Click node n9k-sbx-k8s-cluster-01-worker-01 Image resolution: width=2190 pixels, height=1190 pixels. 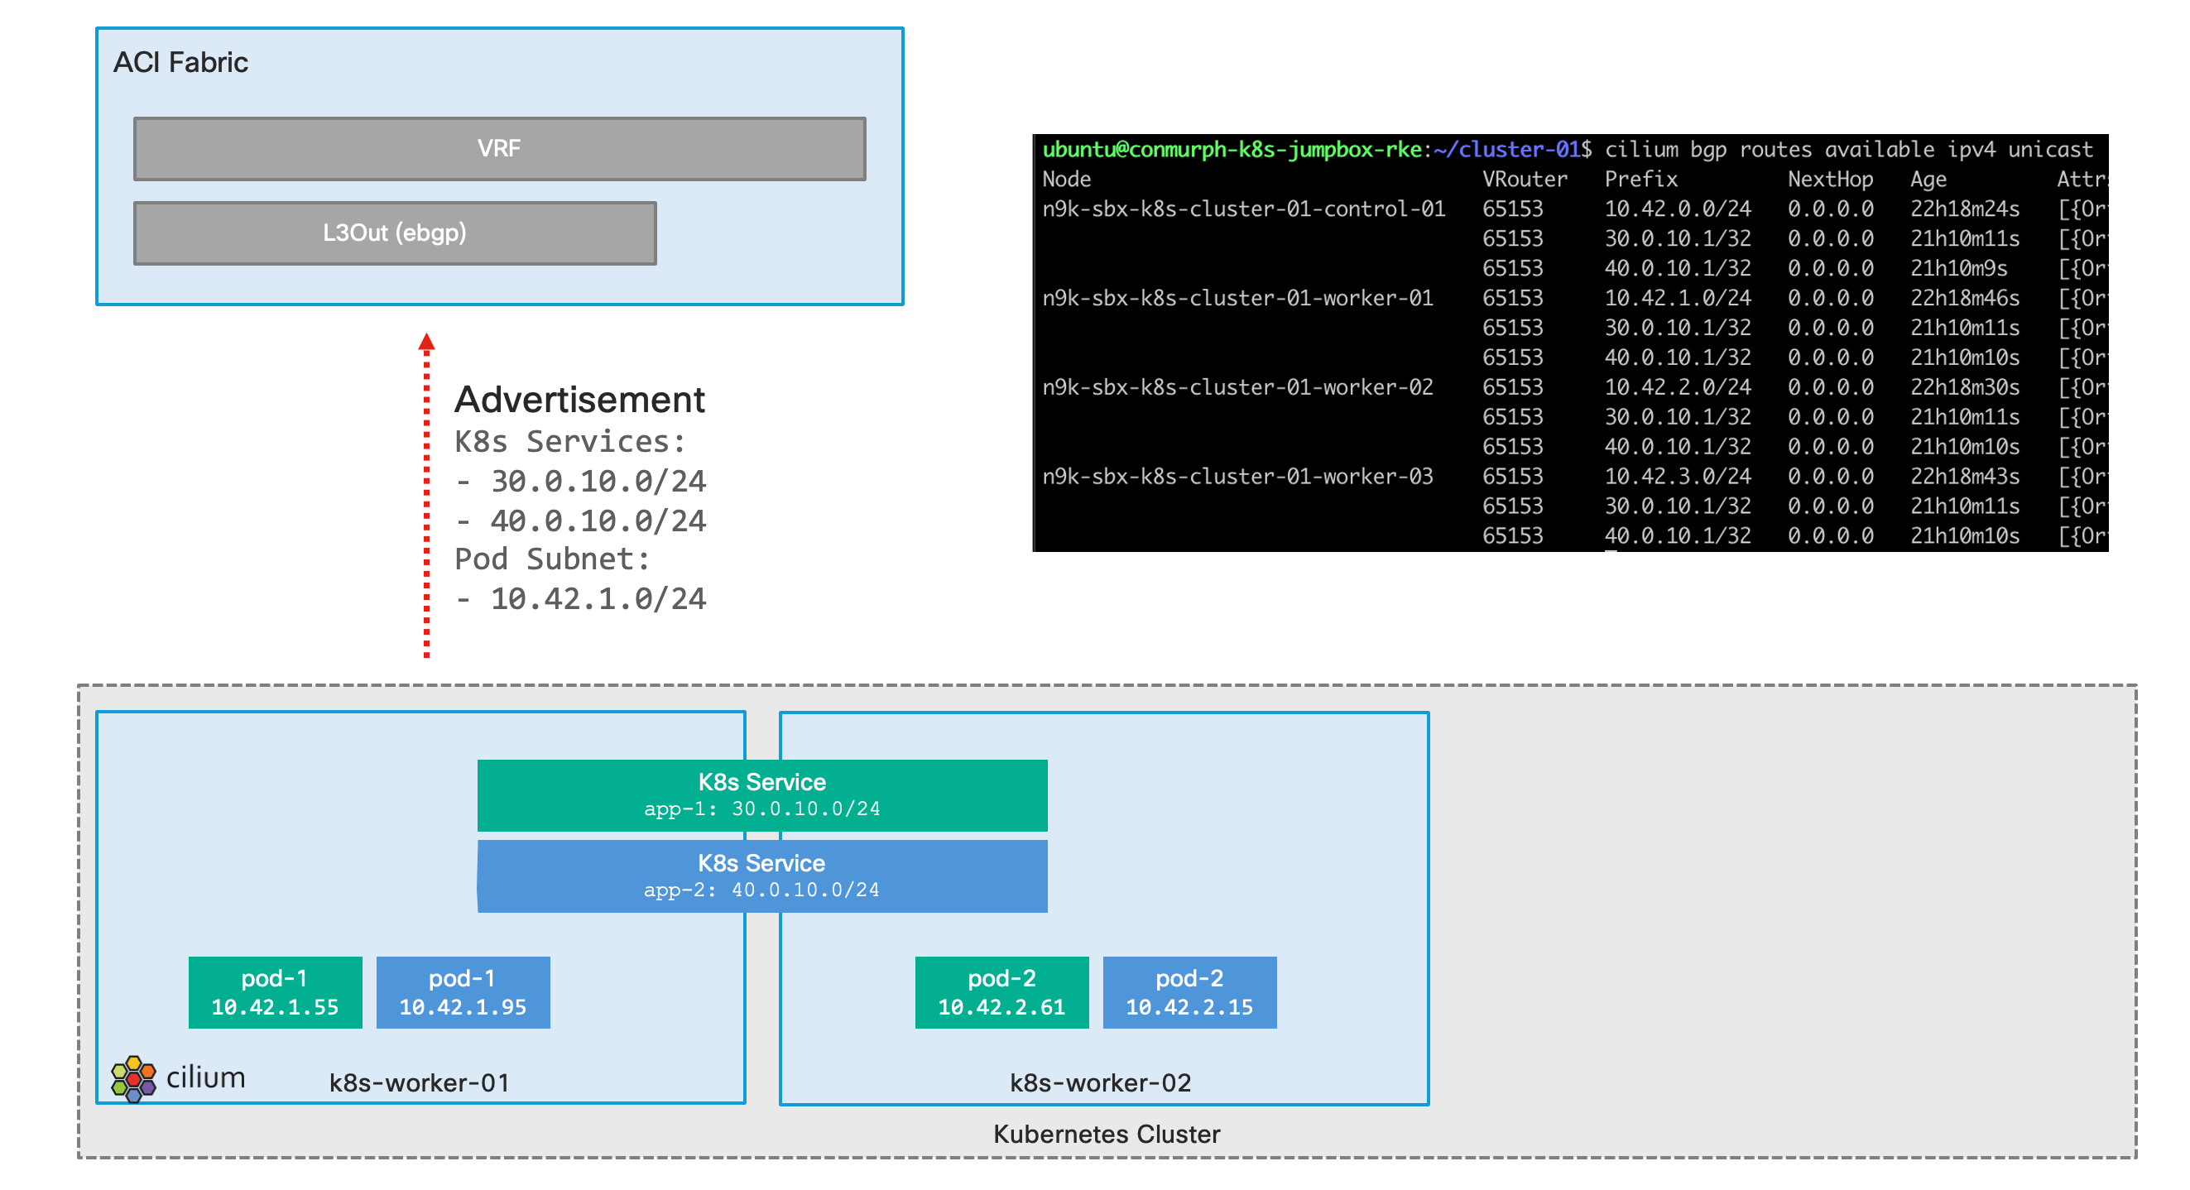[1239, 299]
